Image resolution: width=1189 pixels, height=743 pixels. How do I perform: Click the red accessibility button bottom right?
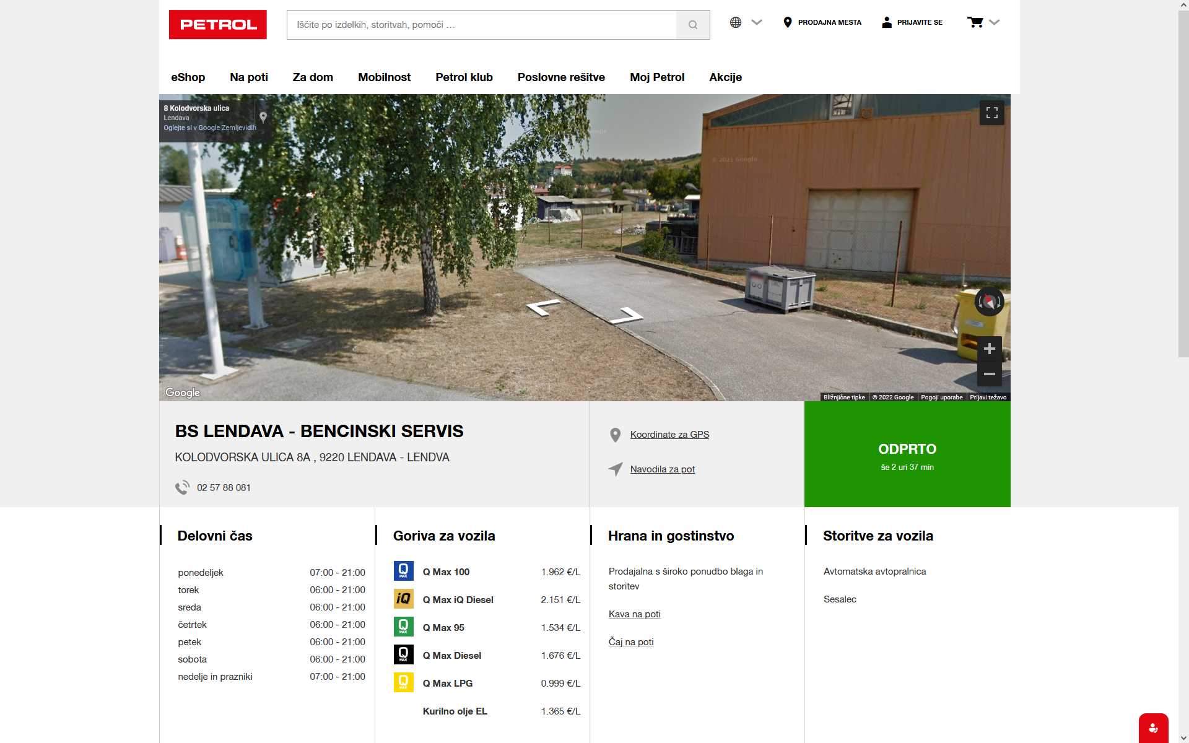1152,728
